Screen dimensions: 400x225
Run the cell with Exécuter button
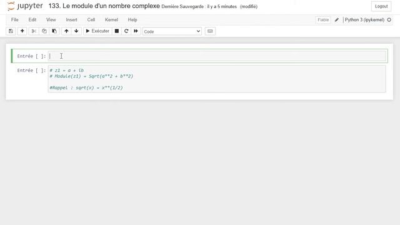97,31
